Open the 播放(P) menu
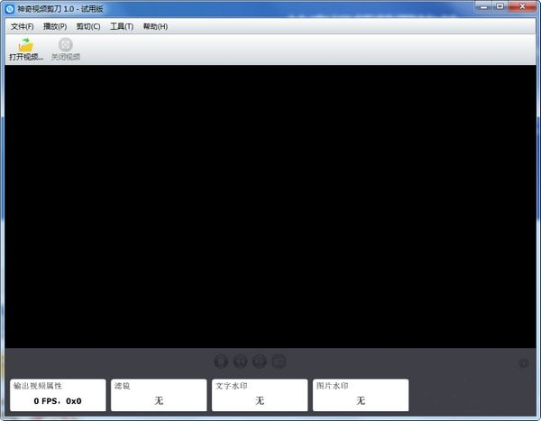This screenshot has height=421, width=541. click(55, 26)
